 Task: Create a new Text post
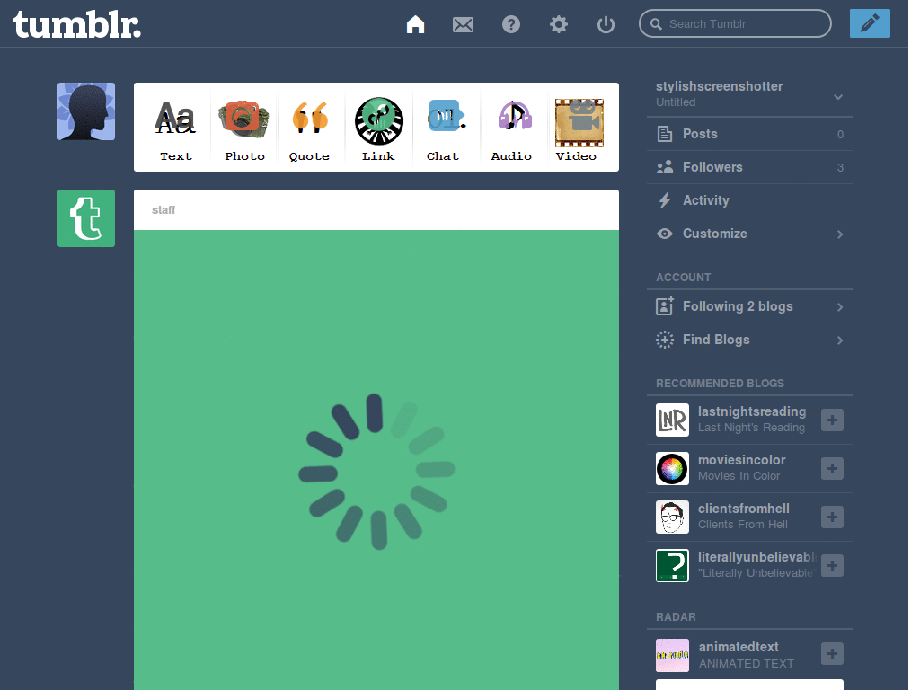pos(175,129)
